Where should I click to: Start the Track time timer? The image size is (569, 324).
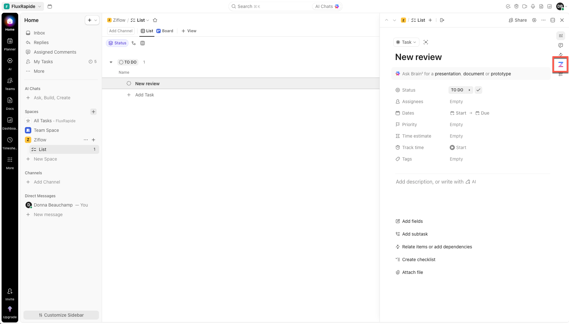(458, 147)
